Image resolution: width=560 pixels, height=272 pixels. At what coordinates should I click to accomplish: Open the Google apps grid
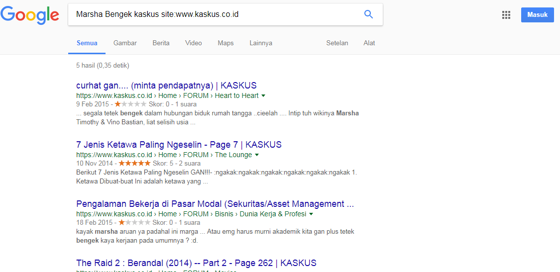tap(506, 14)
